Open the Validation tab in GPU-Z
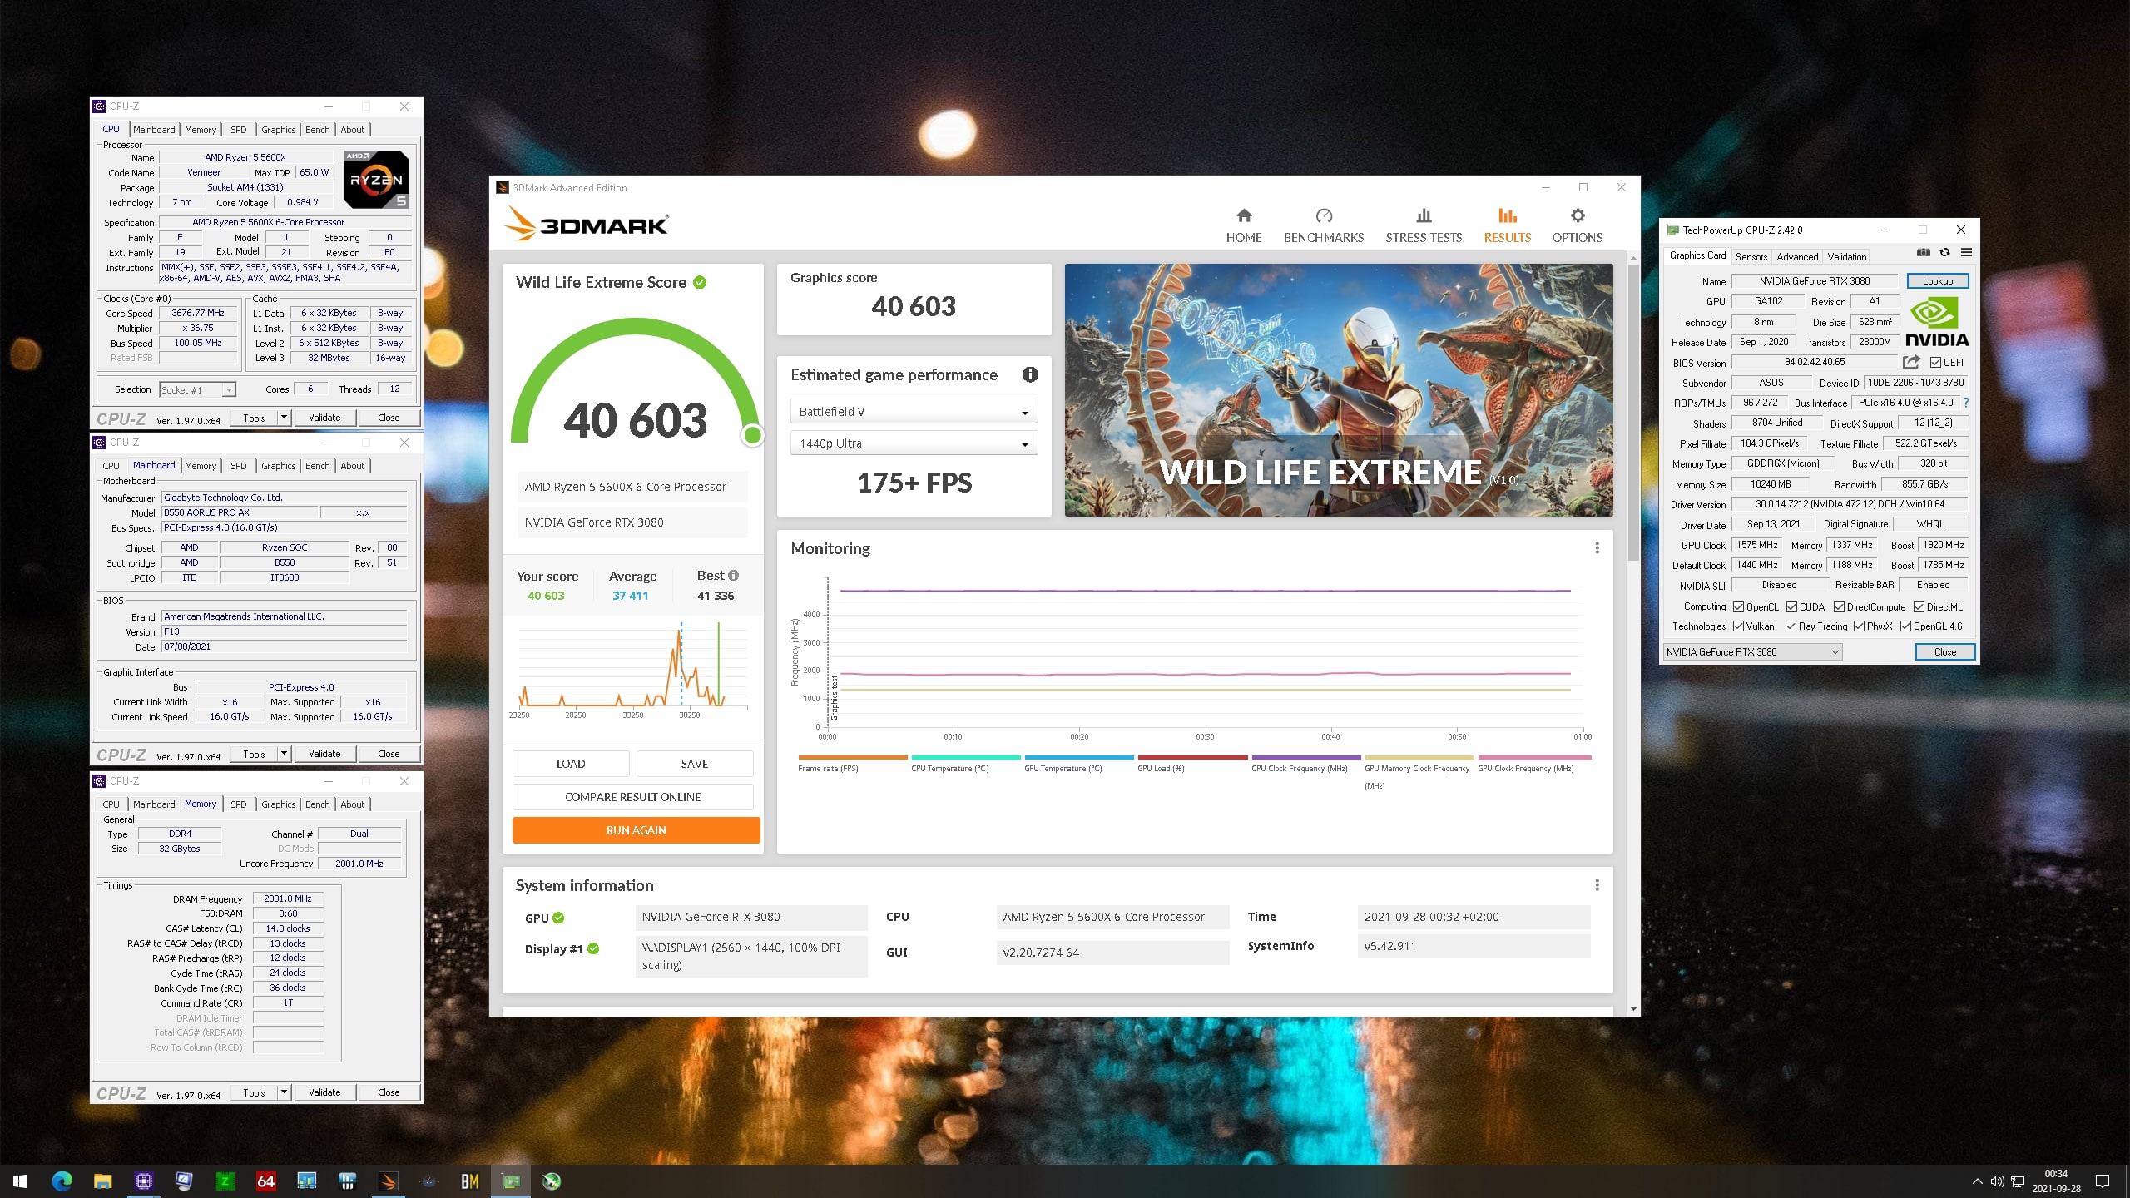This screenshot has height=1198, width=2130. pos(1847,256)
